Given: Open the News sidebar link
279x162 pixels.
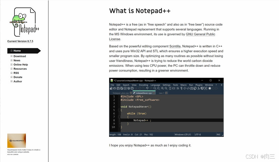Looking at the screenshot, I should coord(17,60).
